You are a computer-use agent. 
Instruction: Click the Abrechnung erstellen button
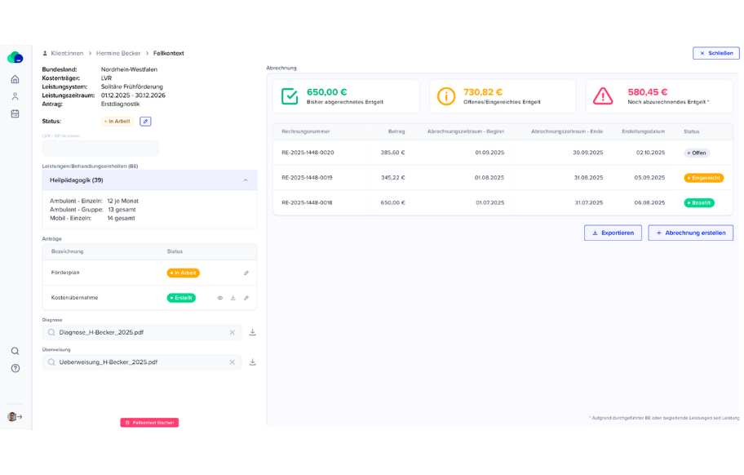point(690,233)
